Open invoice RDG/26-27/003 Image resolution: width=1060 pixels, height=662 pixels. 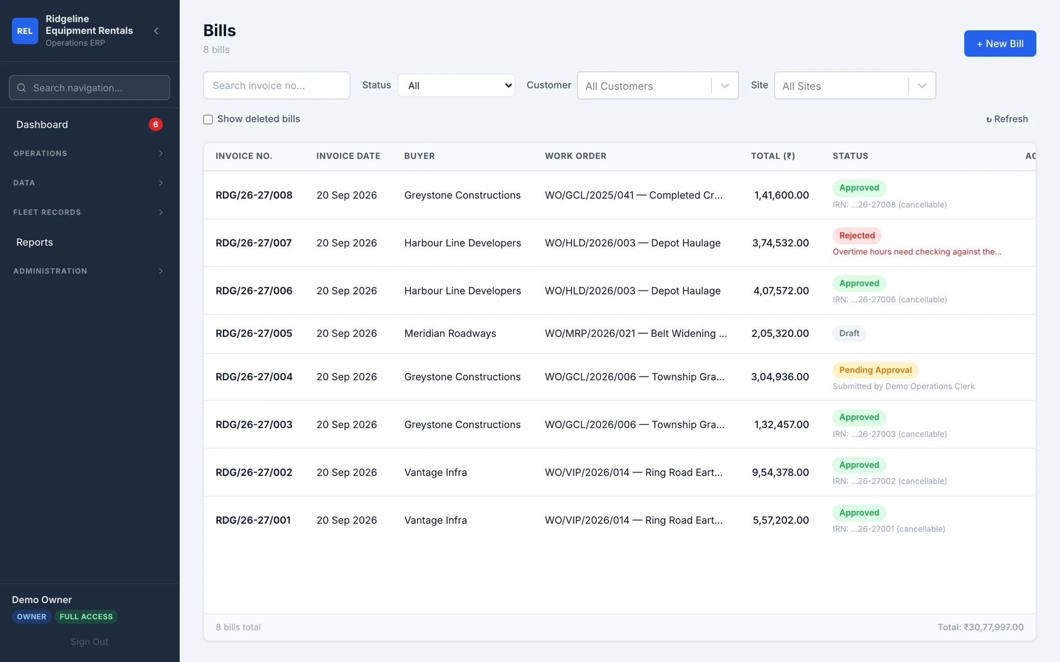point(254,424)
